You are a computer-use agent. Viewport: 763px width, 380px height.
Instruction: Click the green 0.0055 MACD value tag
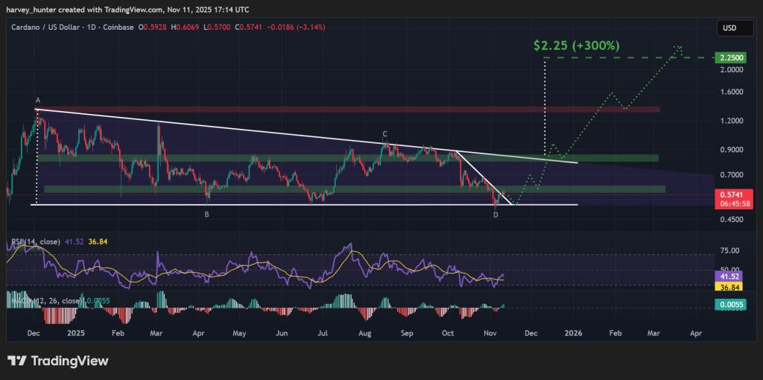pos(727,304)
